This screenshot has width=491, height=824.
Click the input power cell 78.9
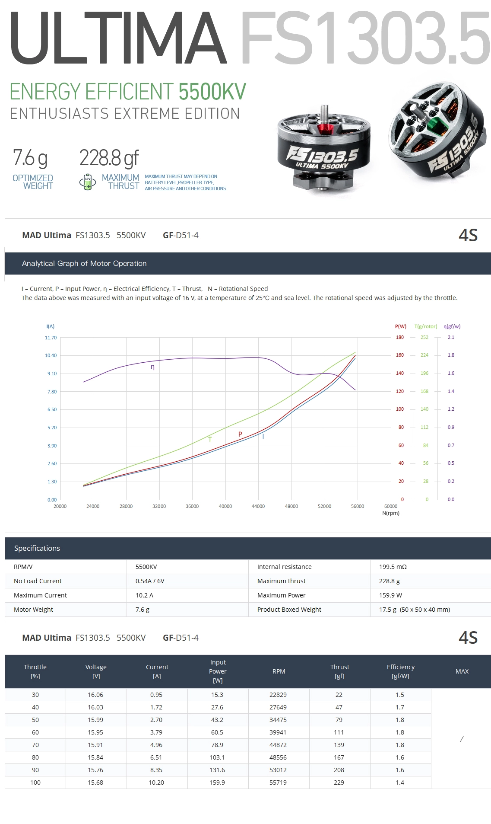[217, 745]
